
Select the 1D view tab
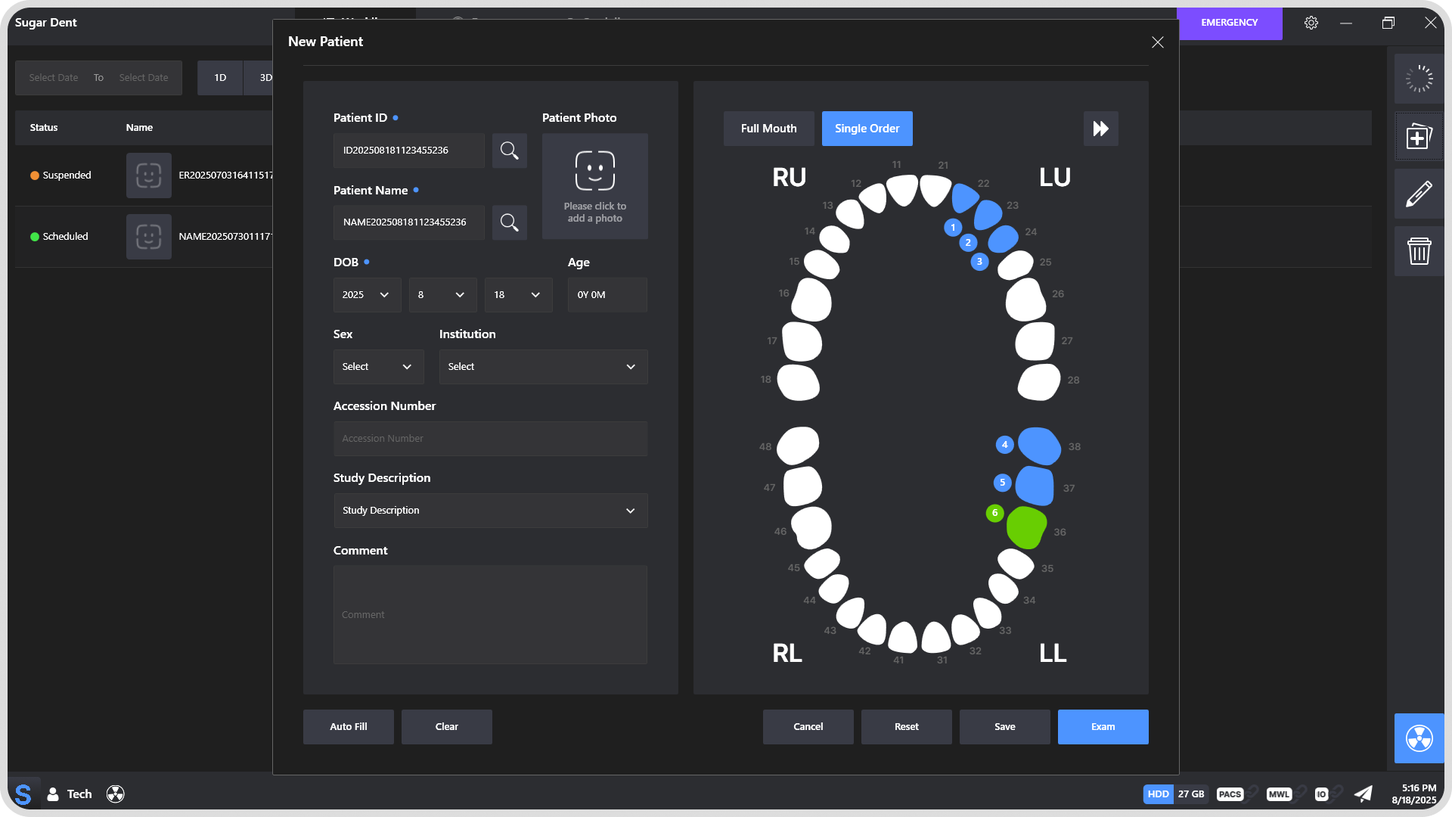pyautogui.click(x=220, y=78)
